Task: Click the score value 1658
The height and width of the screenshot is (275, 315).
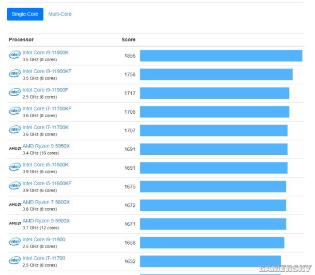Action: pos(130,243)
